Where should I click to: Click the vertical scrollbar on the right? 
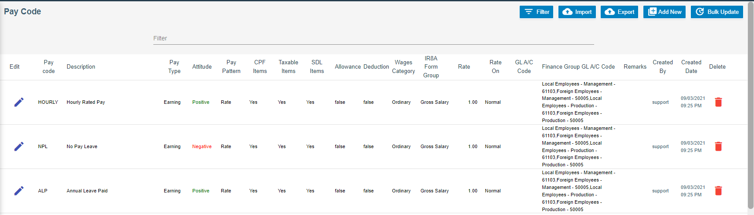pyautogui.click(x=751, y=104)
